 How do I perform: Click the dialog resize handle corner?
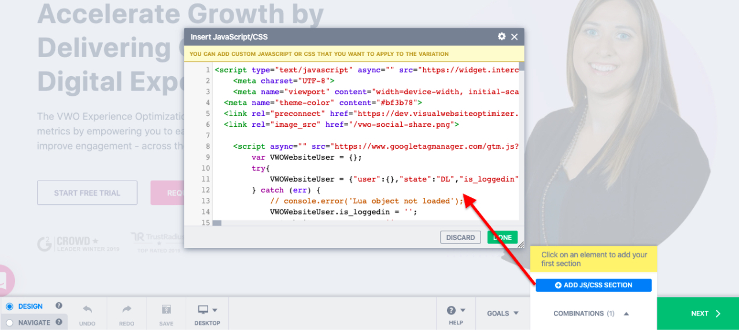click(x=521, y=245)
